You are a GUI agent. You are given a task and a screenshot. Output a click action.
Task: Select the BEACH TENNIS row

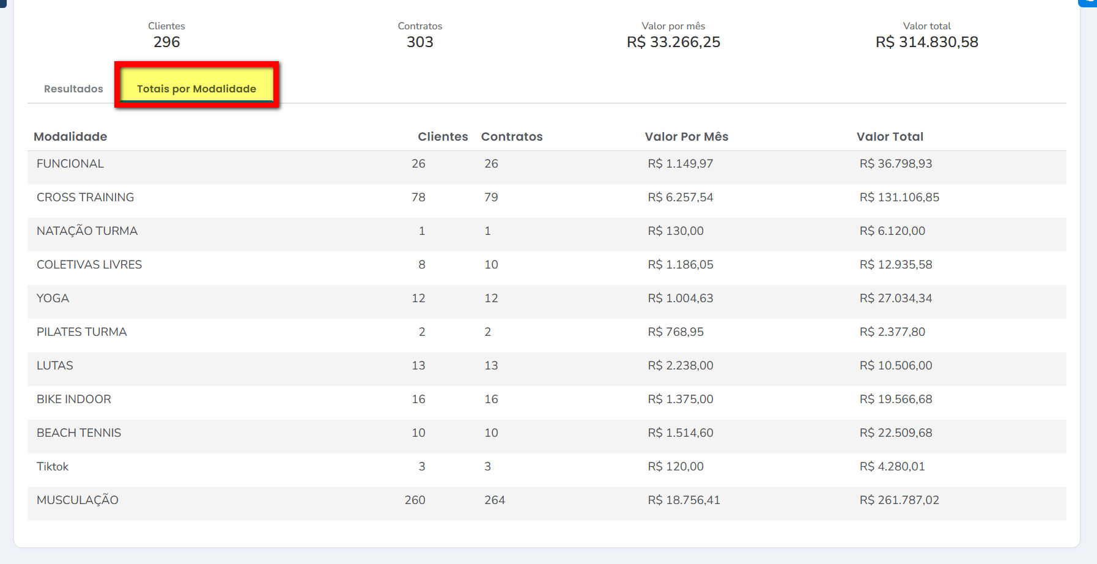(79, 433)
